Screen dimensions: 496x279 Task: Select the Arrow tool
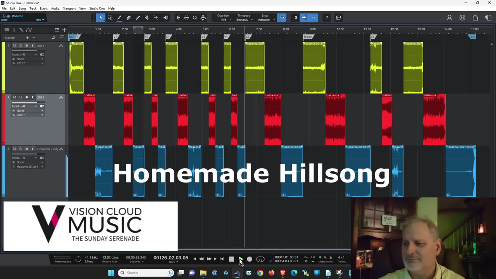coord(100,18)
